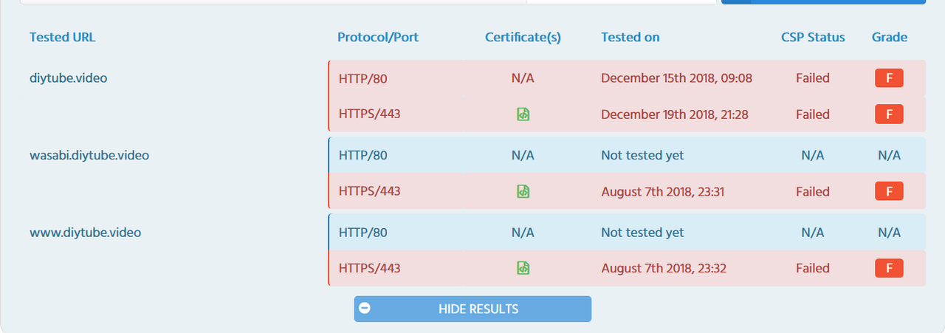
Task: Open certificate icon for diytube.video HTTPS row
Action: (523, 114)
